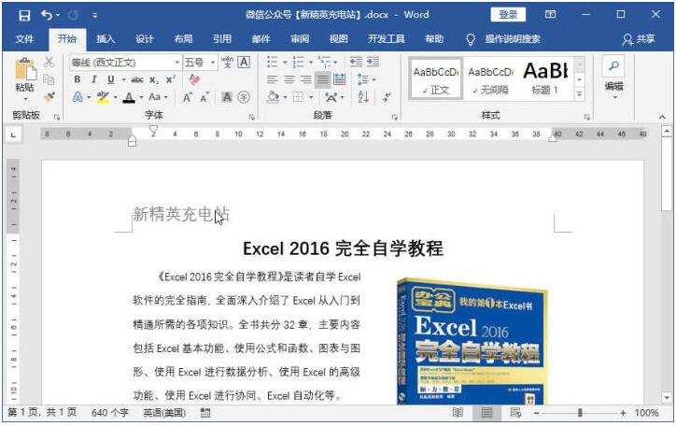Align text left

pyautogui.click(x=272, y=79)
